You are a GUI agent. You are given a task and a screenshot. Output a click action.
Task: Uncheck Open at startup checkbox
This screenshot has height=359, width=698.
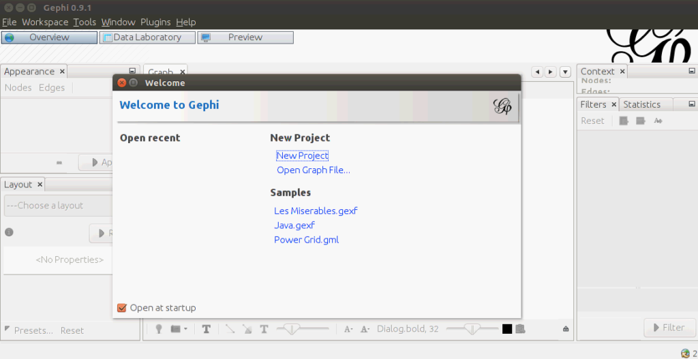(x=121, y=308)
